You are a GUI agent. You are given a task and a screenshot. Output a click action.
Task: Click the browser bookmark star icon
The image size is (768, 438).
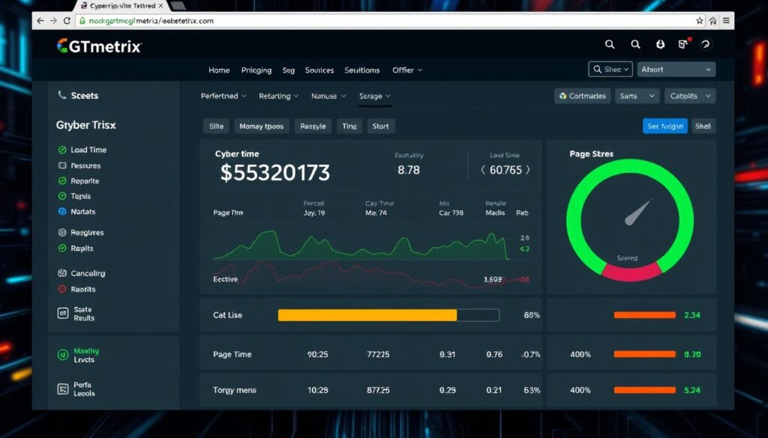pyautogui.click(x=700, y=21)
